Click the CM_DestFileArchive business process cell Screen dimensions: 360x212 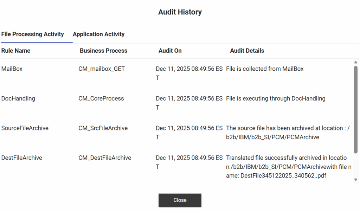click(x=105, y=158)
